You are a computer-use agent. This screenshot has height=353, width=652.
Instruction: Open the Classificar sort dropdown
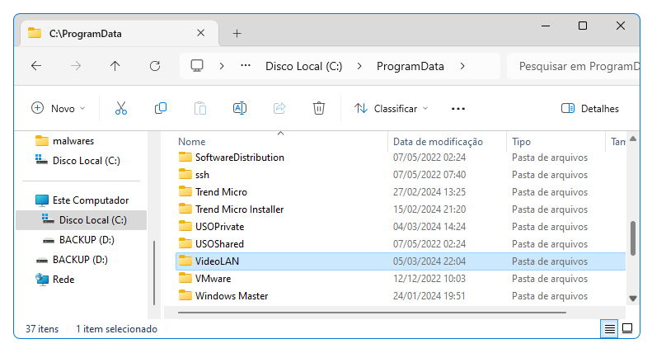391,108
